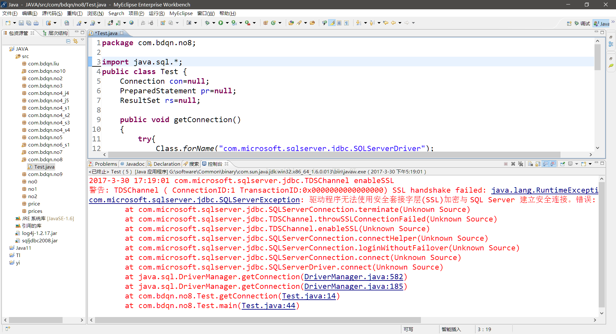616x334 pixels.
Task: Click the Debug bug icon in the toolbar
Action: [x=207, y=23]
